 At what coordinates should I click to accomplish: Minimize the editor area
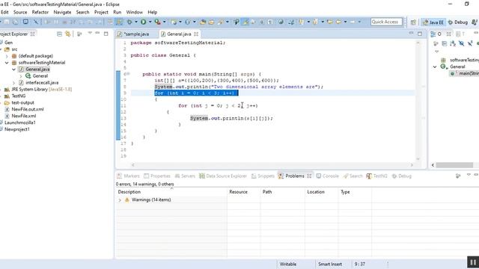click(411, 33)
